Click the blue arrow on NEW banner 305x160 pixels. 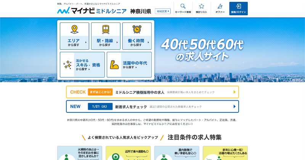[234, 106]
